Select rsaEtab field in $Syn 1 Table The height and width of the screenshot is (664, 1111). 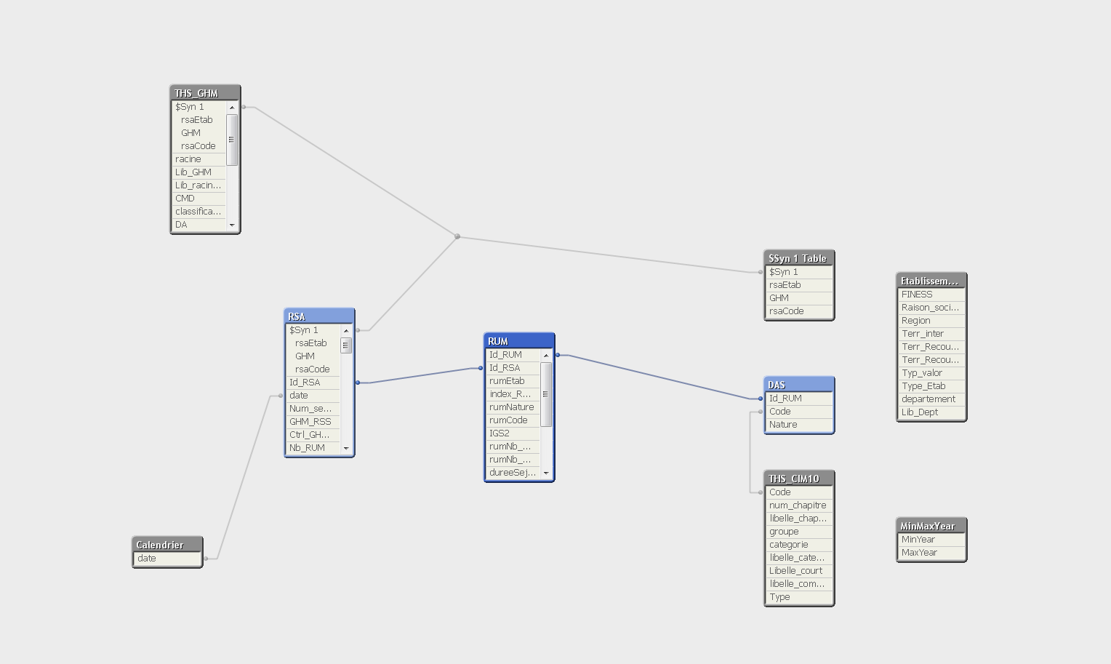click(799, 285)
